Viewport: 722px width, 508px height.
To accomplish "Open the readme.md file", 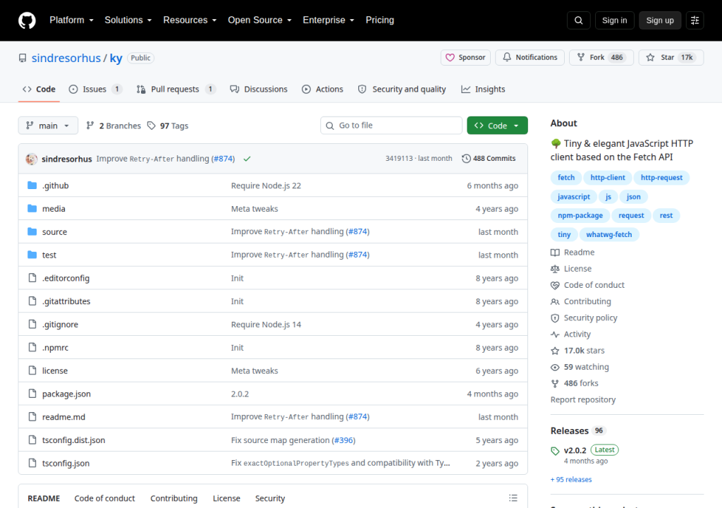I will (63, 417).
